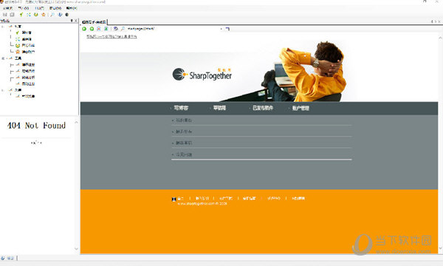Click the black round icon ending the main toolbar
The height and width of the screenshot is (266, 443).
(67, 15)
